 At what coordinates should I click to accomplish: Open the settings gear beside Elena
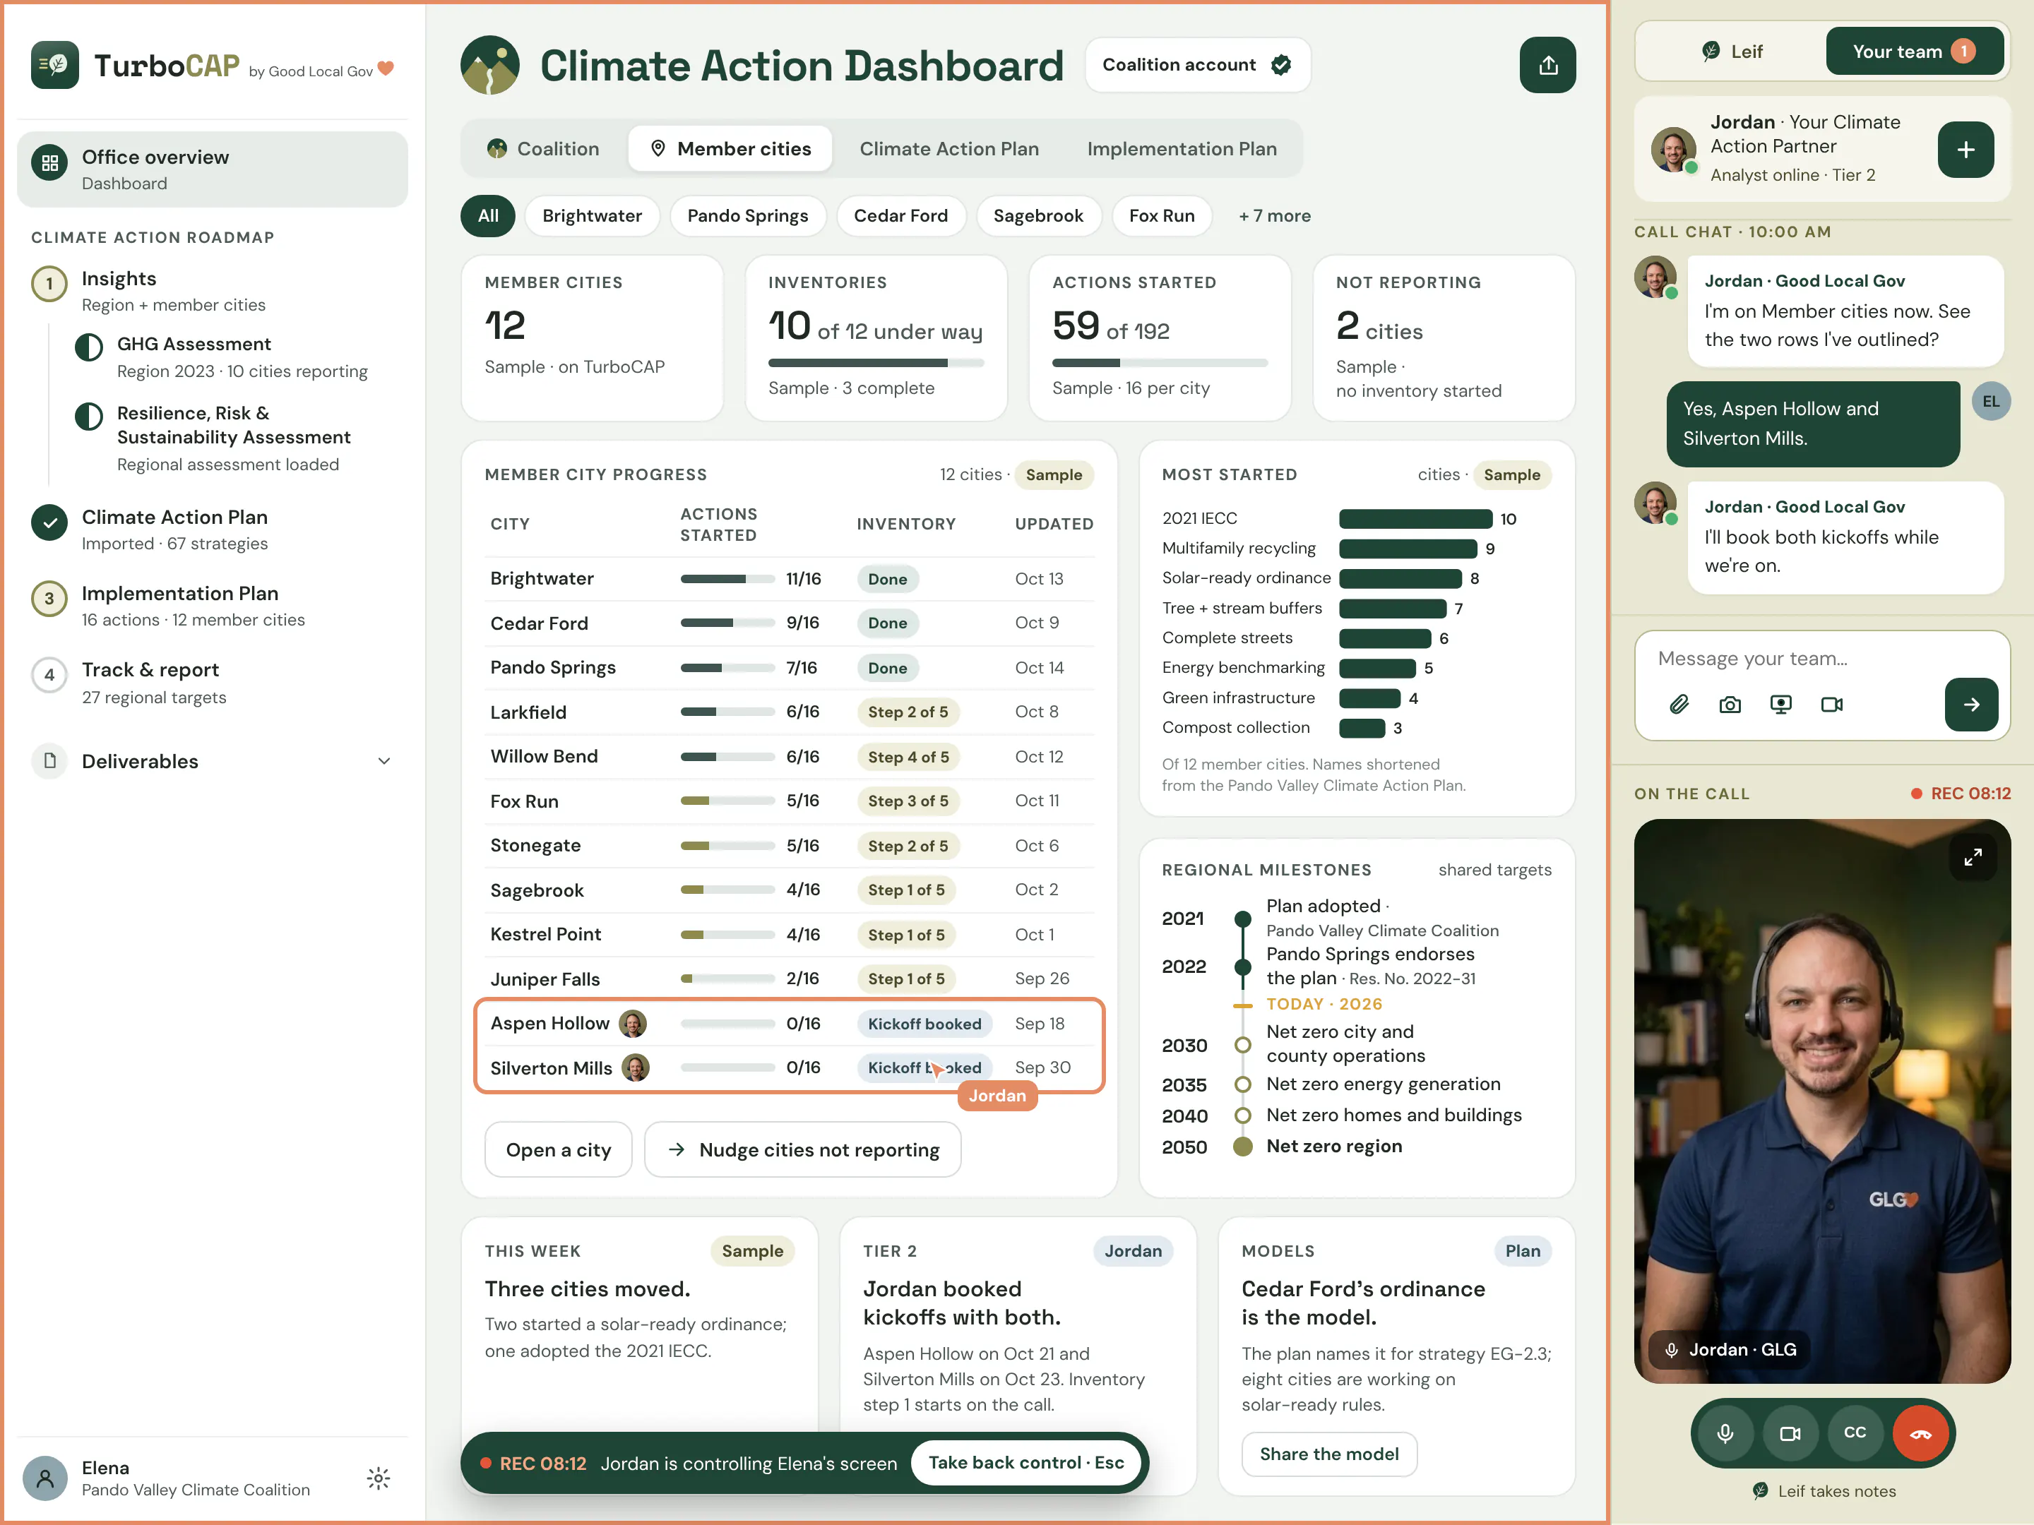(x=378, y=1478)
